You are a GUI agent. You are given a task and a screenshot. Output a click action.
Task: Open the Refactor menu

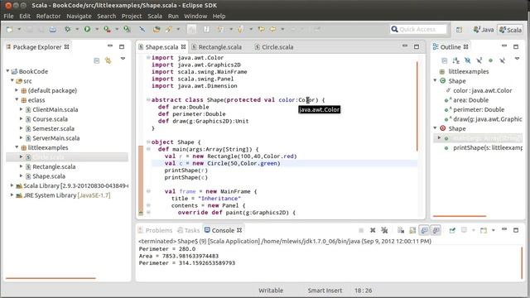point(48,16)
